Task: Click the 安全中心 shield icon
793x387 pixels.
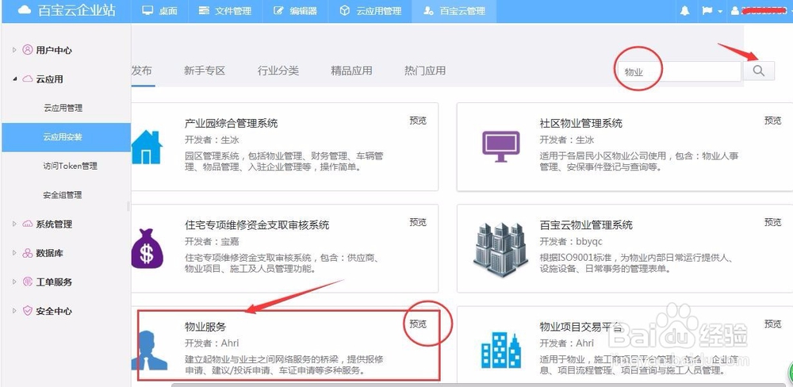Action: (27, 311)
